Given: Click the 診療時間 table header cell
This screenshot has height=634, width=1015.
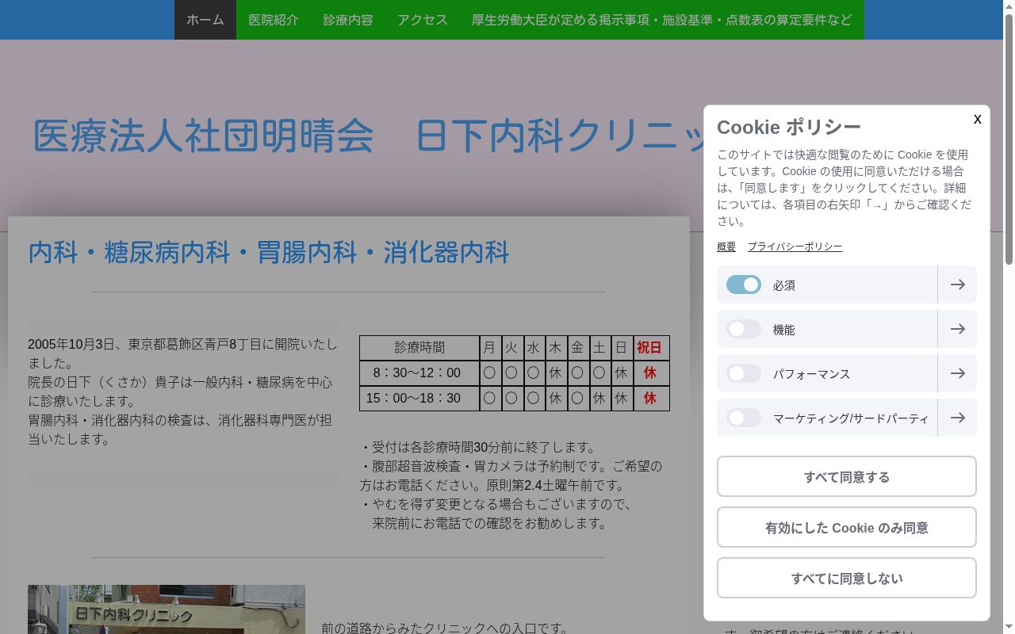Looking at the screenshot, I should click(419, 348).
